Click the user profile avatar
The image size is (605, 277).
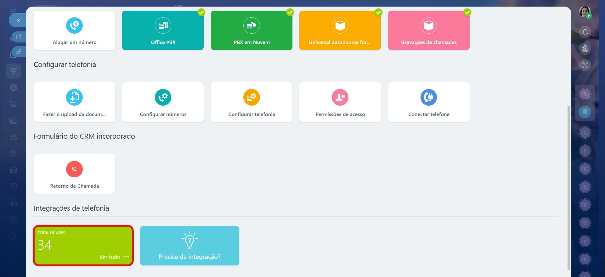point(585,12)
